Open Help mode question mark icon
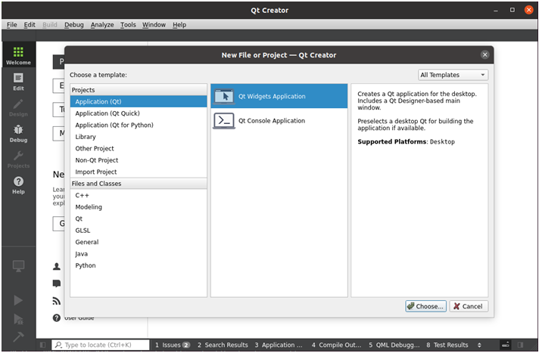This screenshot has height=353, width=539. tap(18, 181)
